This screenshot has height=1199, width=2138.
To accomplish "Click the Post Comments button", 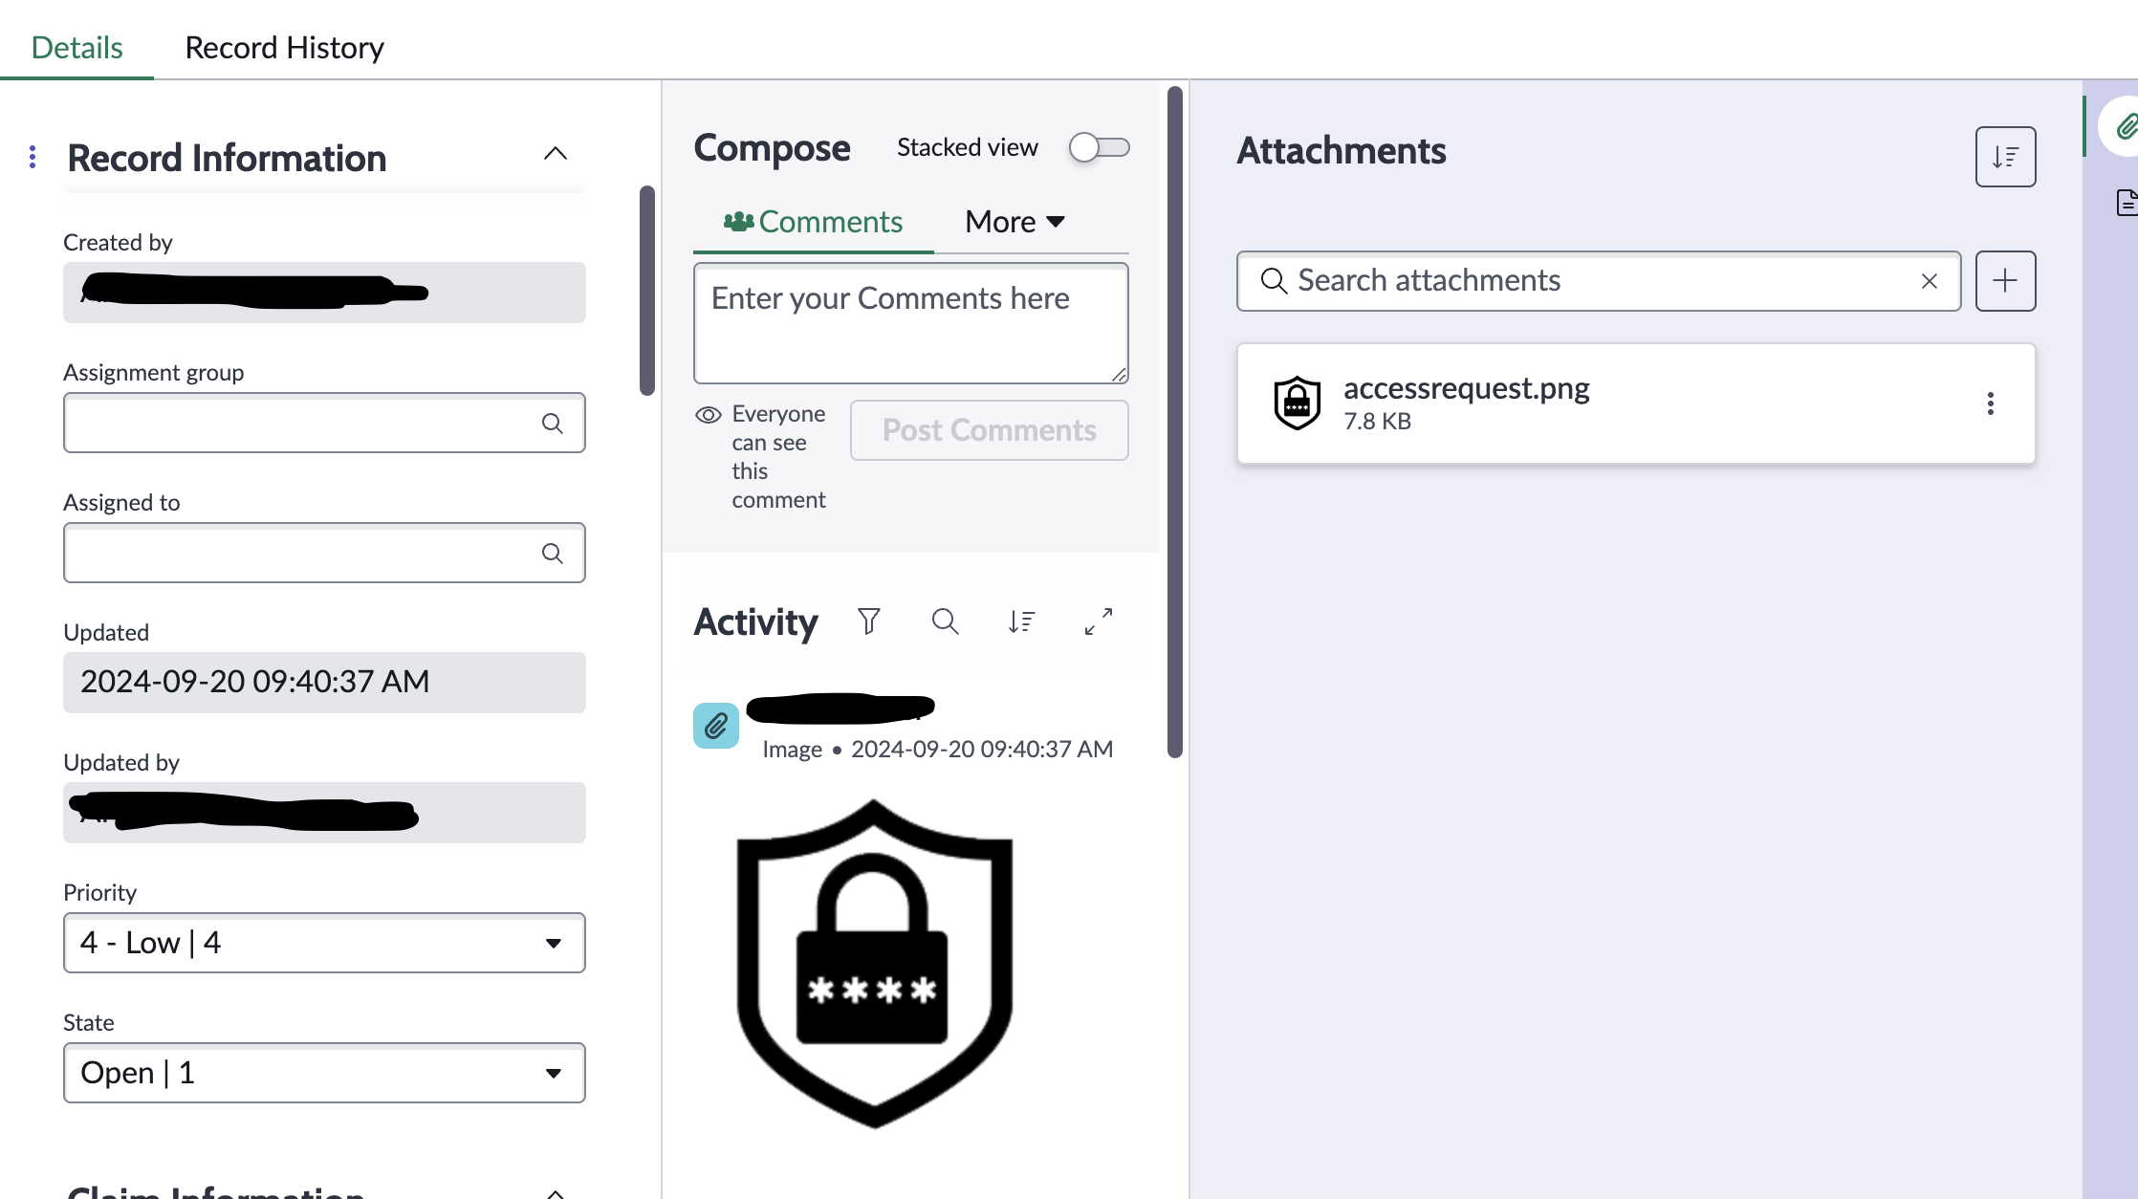I will coord(989,430).
